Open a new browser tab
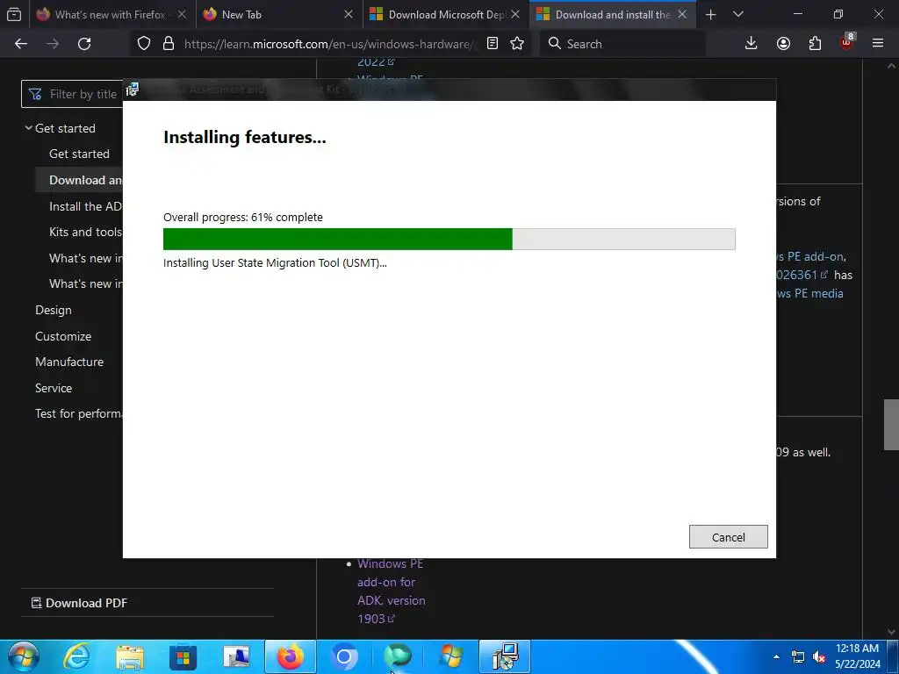 pyautogui.click(x=711, y=14)
